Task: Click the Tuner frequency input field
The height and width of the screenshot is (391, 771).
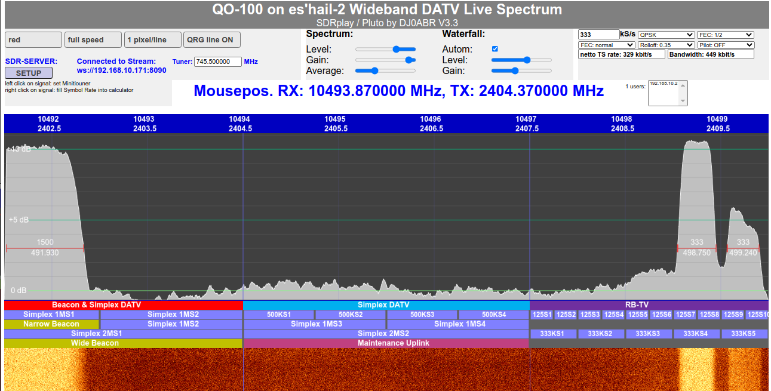Action: [x=218, y=61]
